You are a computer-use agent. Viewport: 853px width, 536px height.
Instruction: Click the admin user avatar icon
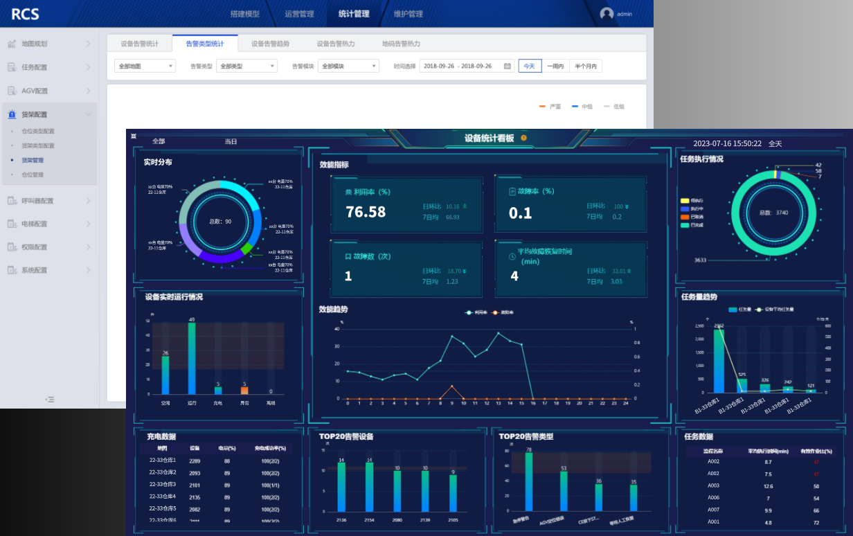coord(607,14)
